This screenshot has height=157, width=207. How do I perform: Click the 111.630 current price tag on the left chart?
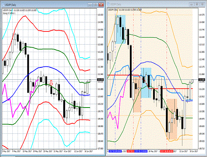(100, 80)
